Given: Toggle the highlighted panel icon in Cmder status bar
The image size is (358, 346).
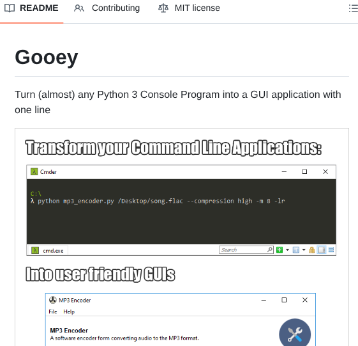Looking at the screenshot, I should pyautogui.click(x=322, y=250).
